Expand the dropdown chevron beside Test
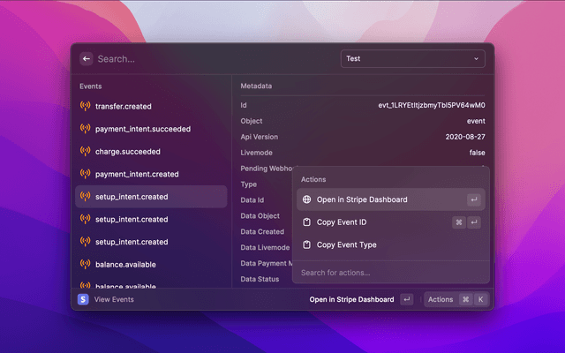The height and width of the screenshot is (353, 565). pyautogui.click(x=477, y=59)
